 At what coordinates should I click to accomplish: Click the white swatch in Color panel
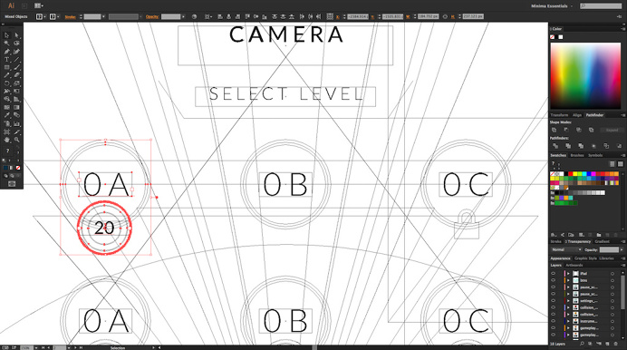tap(561, 37)
